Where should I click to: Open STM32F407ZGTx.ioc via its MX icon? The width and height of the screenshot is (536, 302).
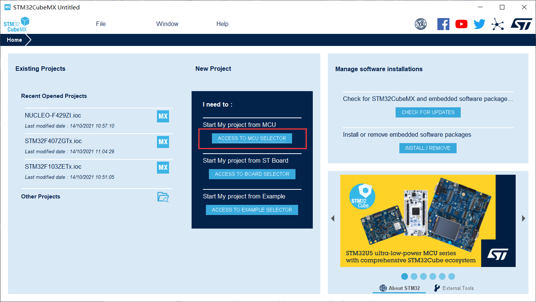(163, 142)
